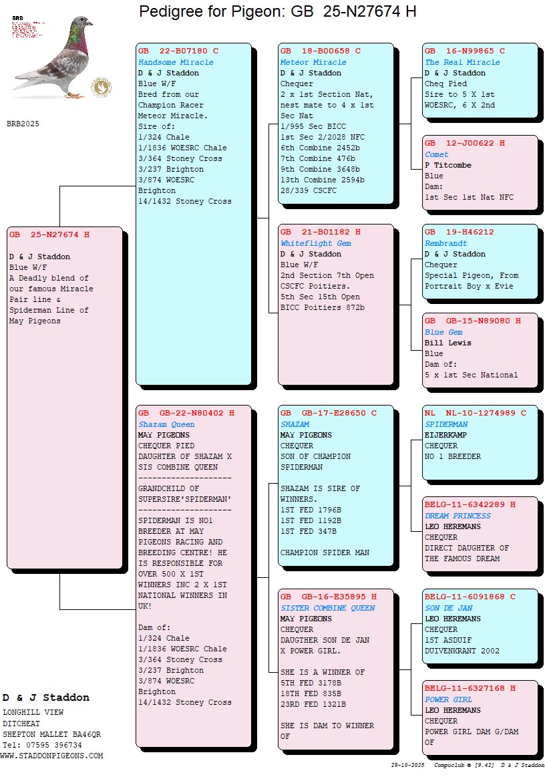Click '1ST FED 1796B' result
The width and height of the screenshot is (545, 783).
click(311, 510)
